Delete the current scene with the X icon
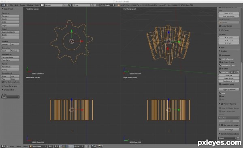The image size is (243, 148). tap(95, 5)
